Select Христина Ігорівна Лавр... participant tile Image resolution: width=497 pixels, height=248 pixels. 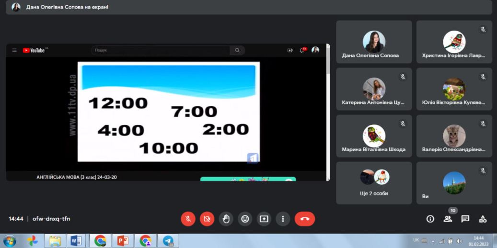point(454,42)
